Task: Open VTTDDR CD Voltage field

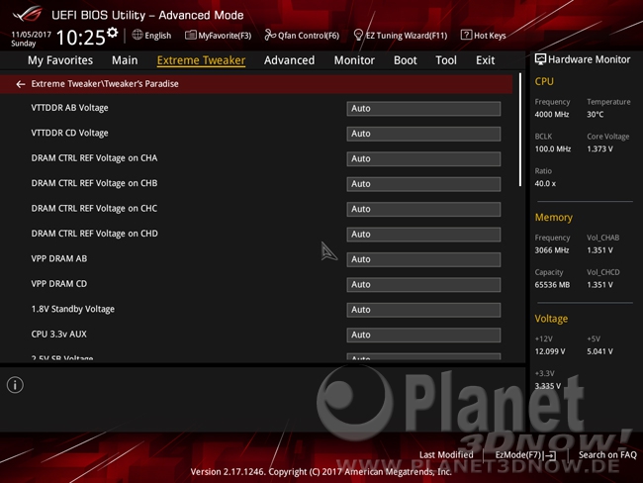Action: click(x=423, y=134)
